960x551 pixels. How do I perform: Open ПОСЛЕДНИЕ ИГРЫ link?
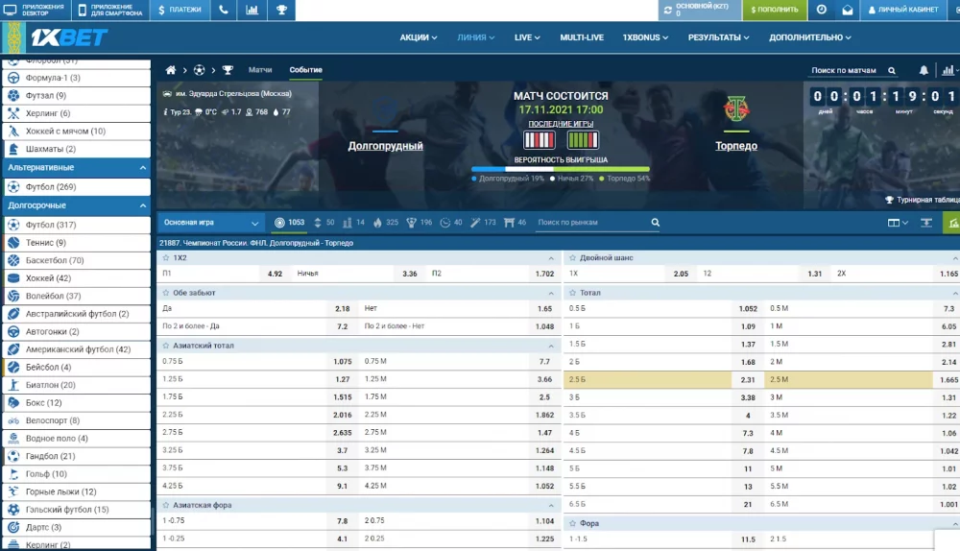tap(561, 124)
